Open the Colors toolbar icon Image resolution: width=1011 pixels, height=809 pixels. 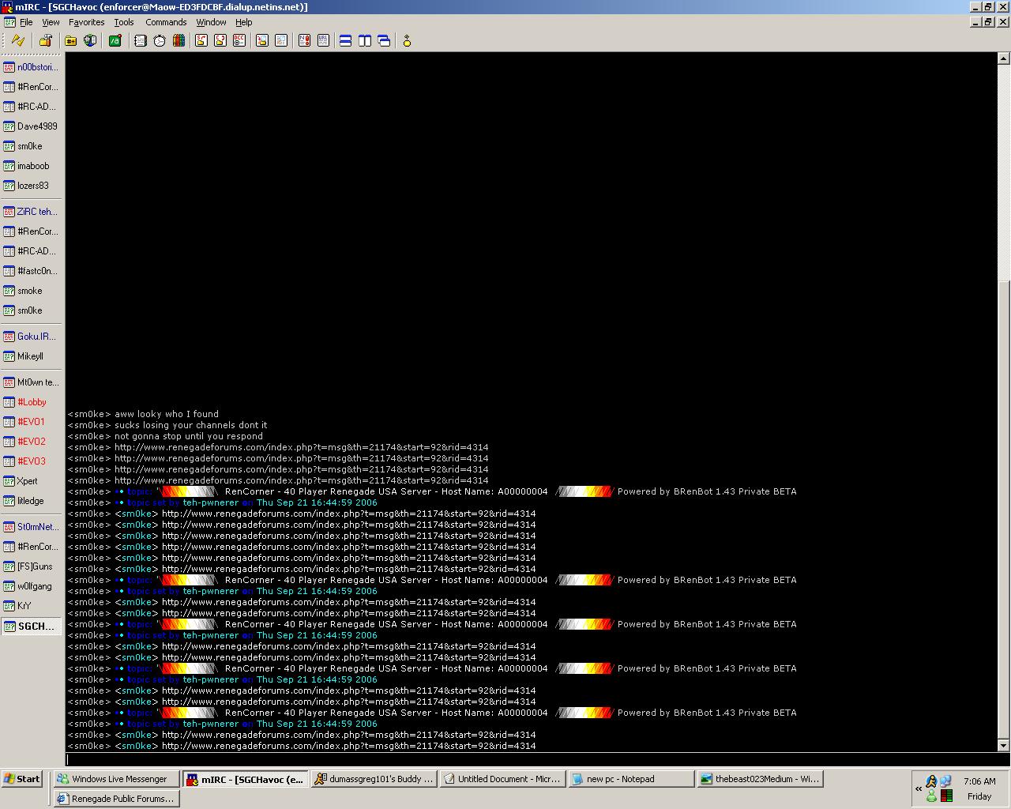(x=179, y=41)
